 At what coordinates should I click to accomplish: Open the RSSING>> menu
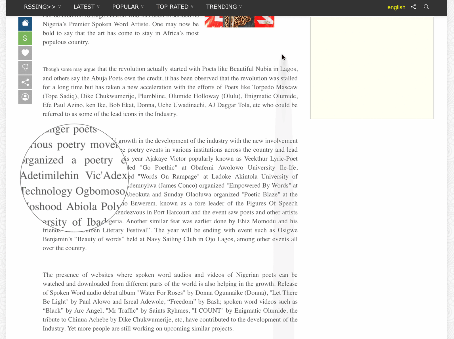click(40, 7)
